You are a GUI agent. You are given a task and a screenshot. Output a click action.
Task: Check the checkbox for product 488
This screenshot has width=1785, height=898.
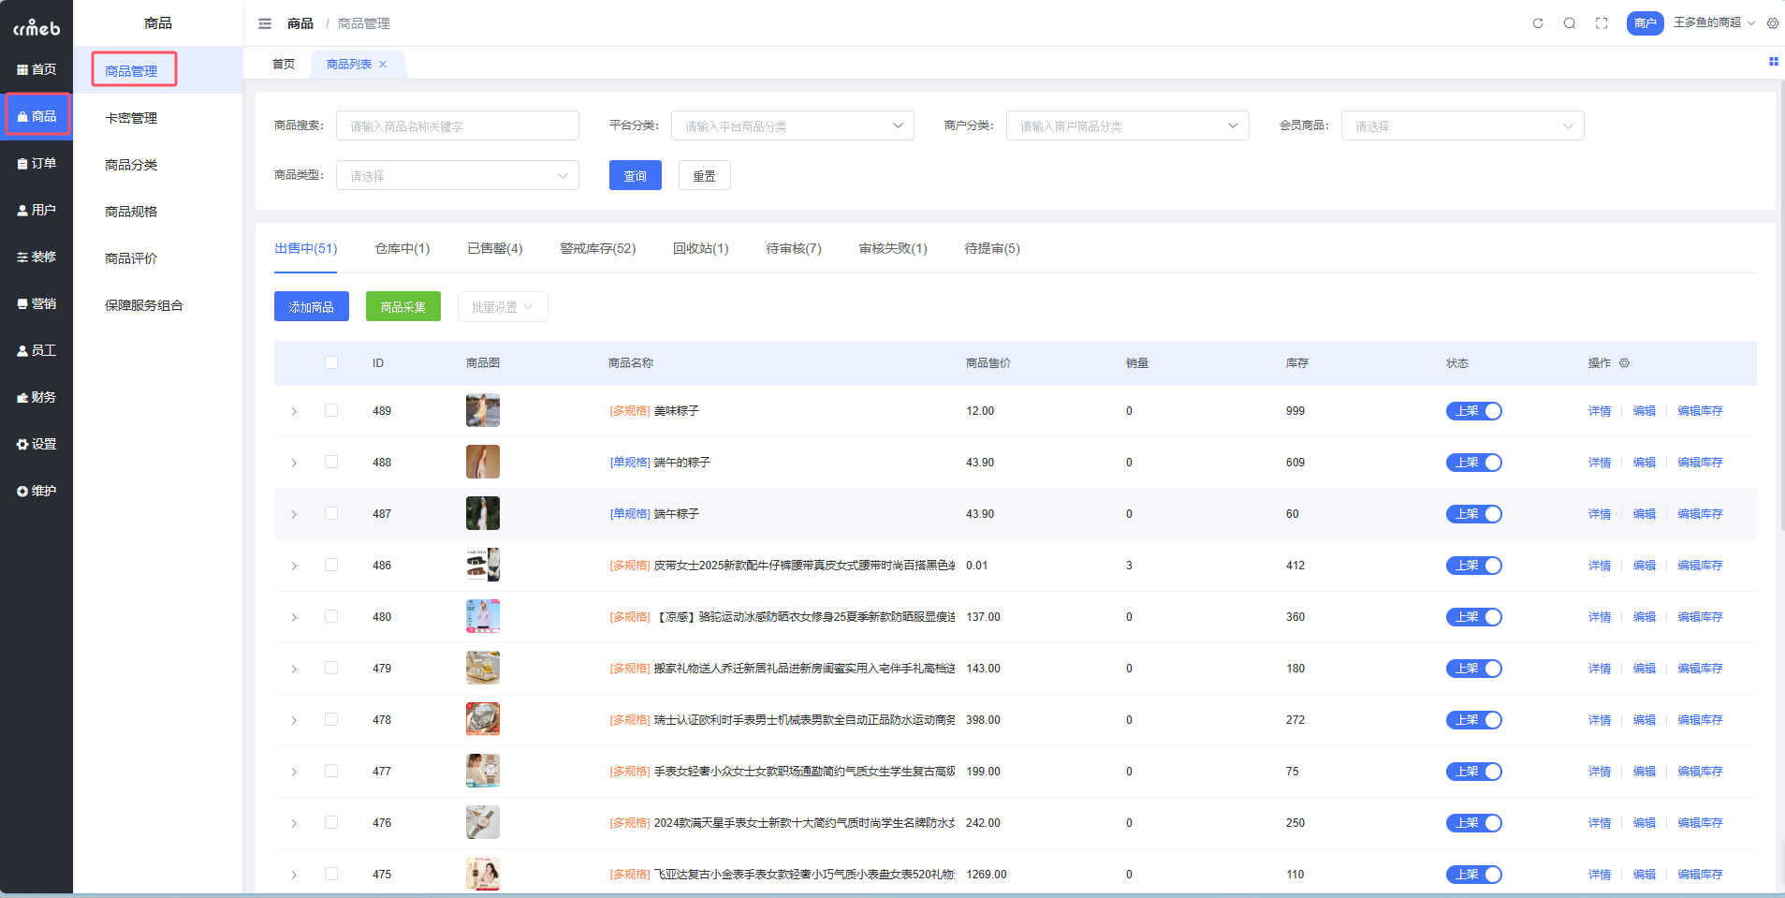point(331,462)
